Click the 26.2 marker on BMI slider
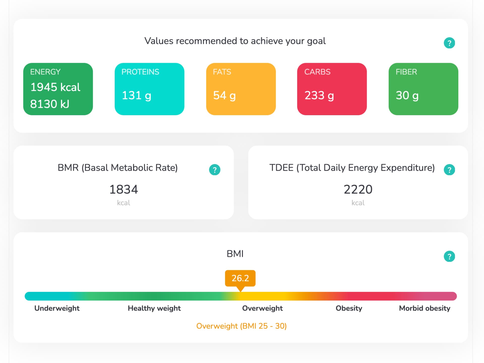This screenshot has width=484, height=363. 240,278
